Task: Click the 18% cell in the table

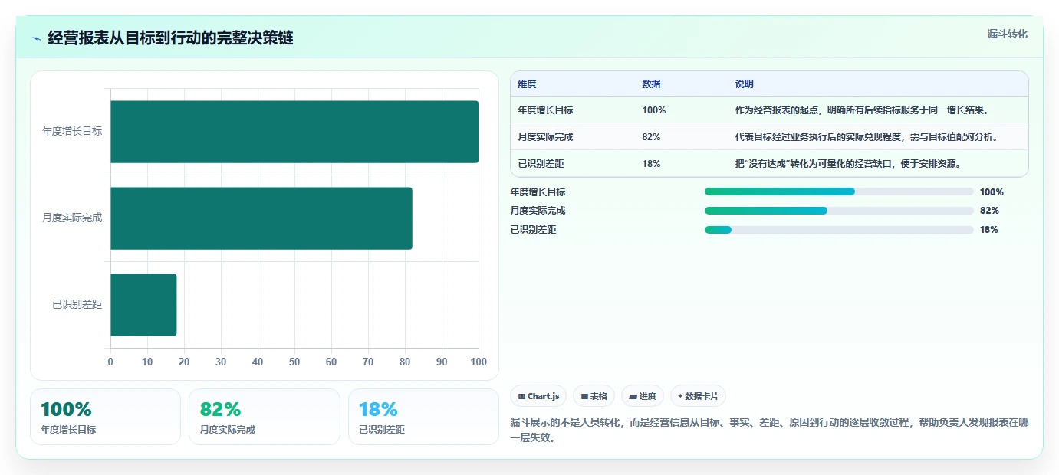Action: click(x=651, y=164)
